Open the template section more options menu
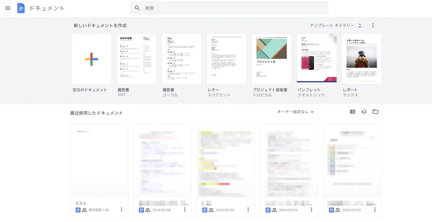The image size is (432, 222). click(x=373, y=25)
